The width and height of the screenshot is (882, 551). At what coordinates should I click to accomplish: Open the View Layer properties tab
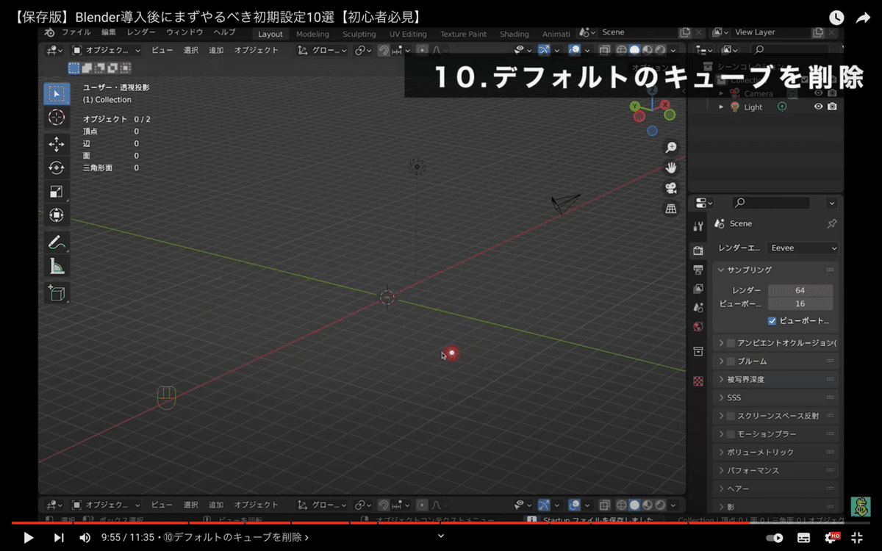click(x=698, y=289)
